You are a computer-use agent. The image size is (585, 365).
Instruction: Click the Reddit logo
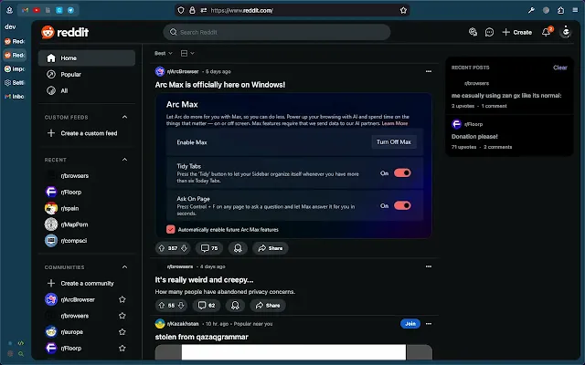click(x=65, y=33)
